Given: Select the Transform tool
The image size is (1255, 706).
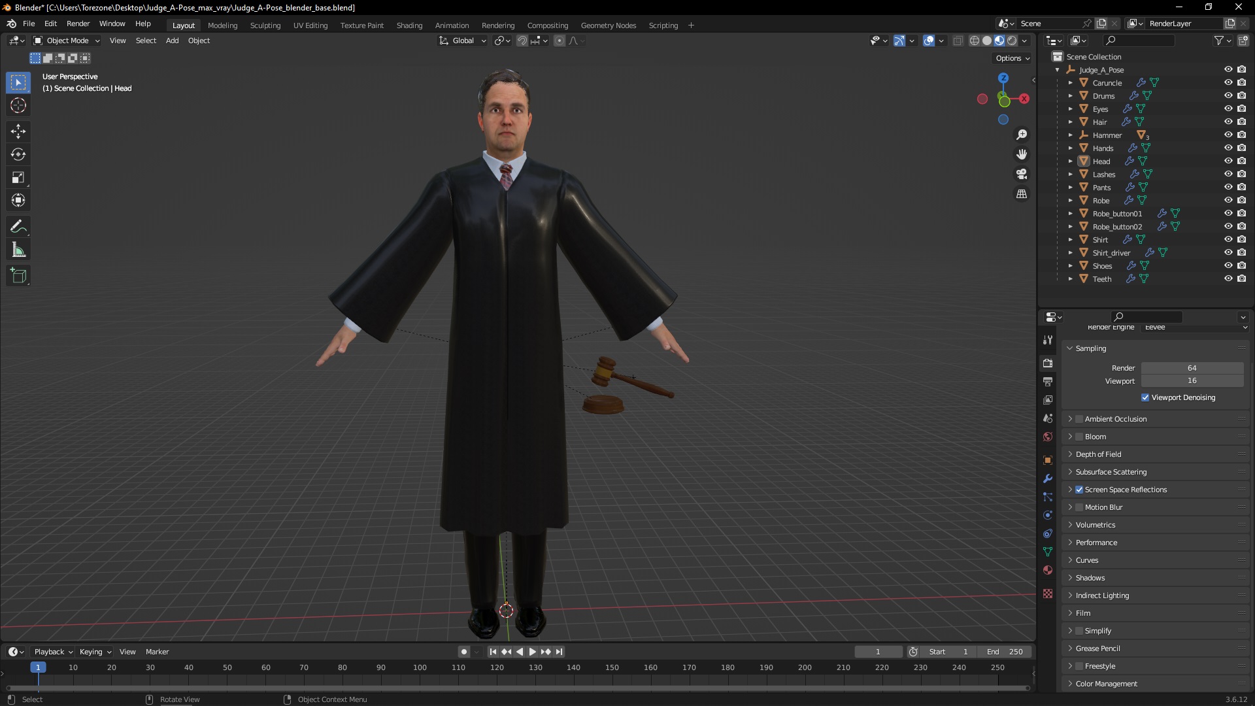Looking at the screenshot, I should coord(18,200).
